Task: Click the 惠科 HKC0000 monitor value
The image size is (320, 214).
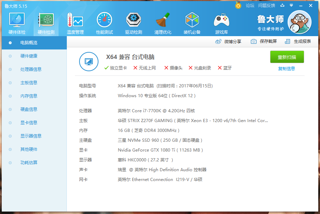Action: 146,160
